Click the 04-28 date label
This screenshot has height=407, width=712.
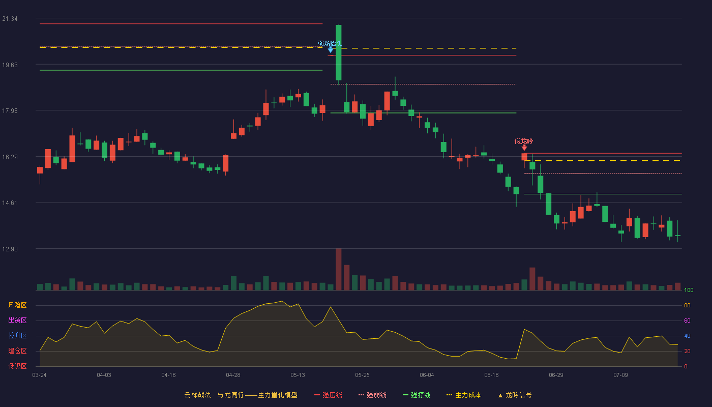233,375
